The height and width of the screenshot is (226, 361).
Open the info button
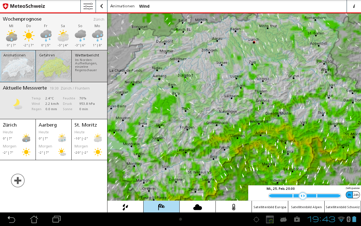(x=354, y=6)
